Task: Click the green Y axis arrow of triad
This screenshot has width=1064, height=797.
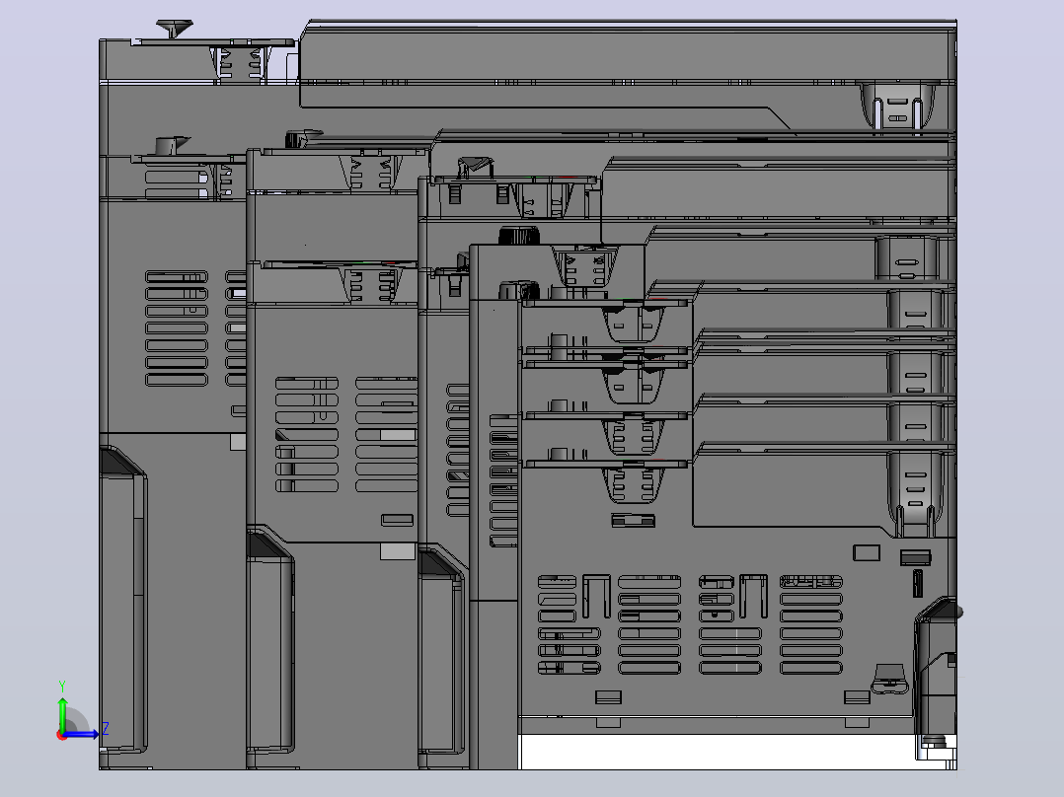Action: (x=62, y=713)
